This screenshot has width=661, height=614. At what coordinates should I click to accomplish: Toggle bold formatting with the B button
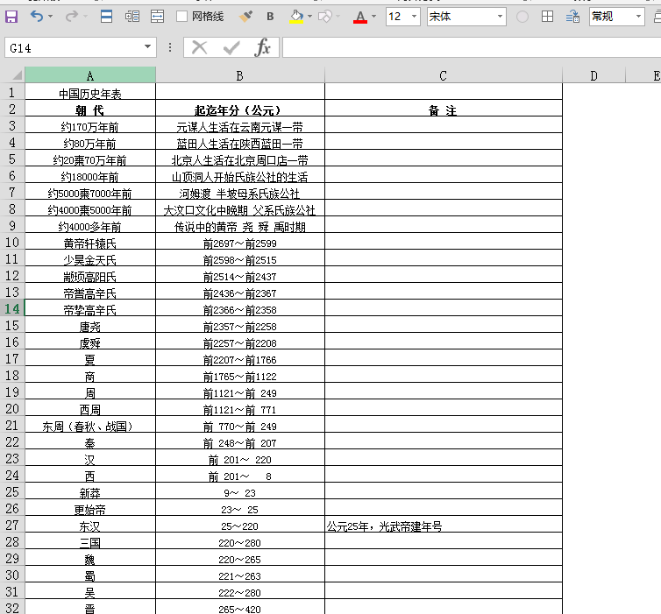(270, 17)
